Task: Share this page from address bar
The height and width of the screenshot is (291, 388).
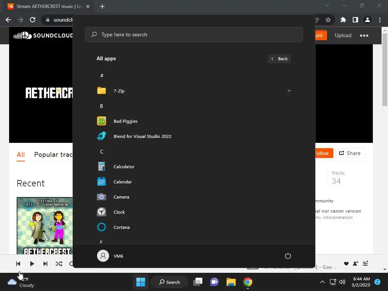Action: tap(317, 20)
